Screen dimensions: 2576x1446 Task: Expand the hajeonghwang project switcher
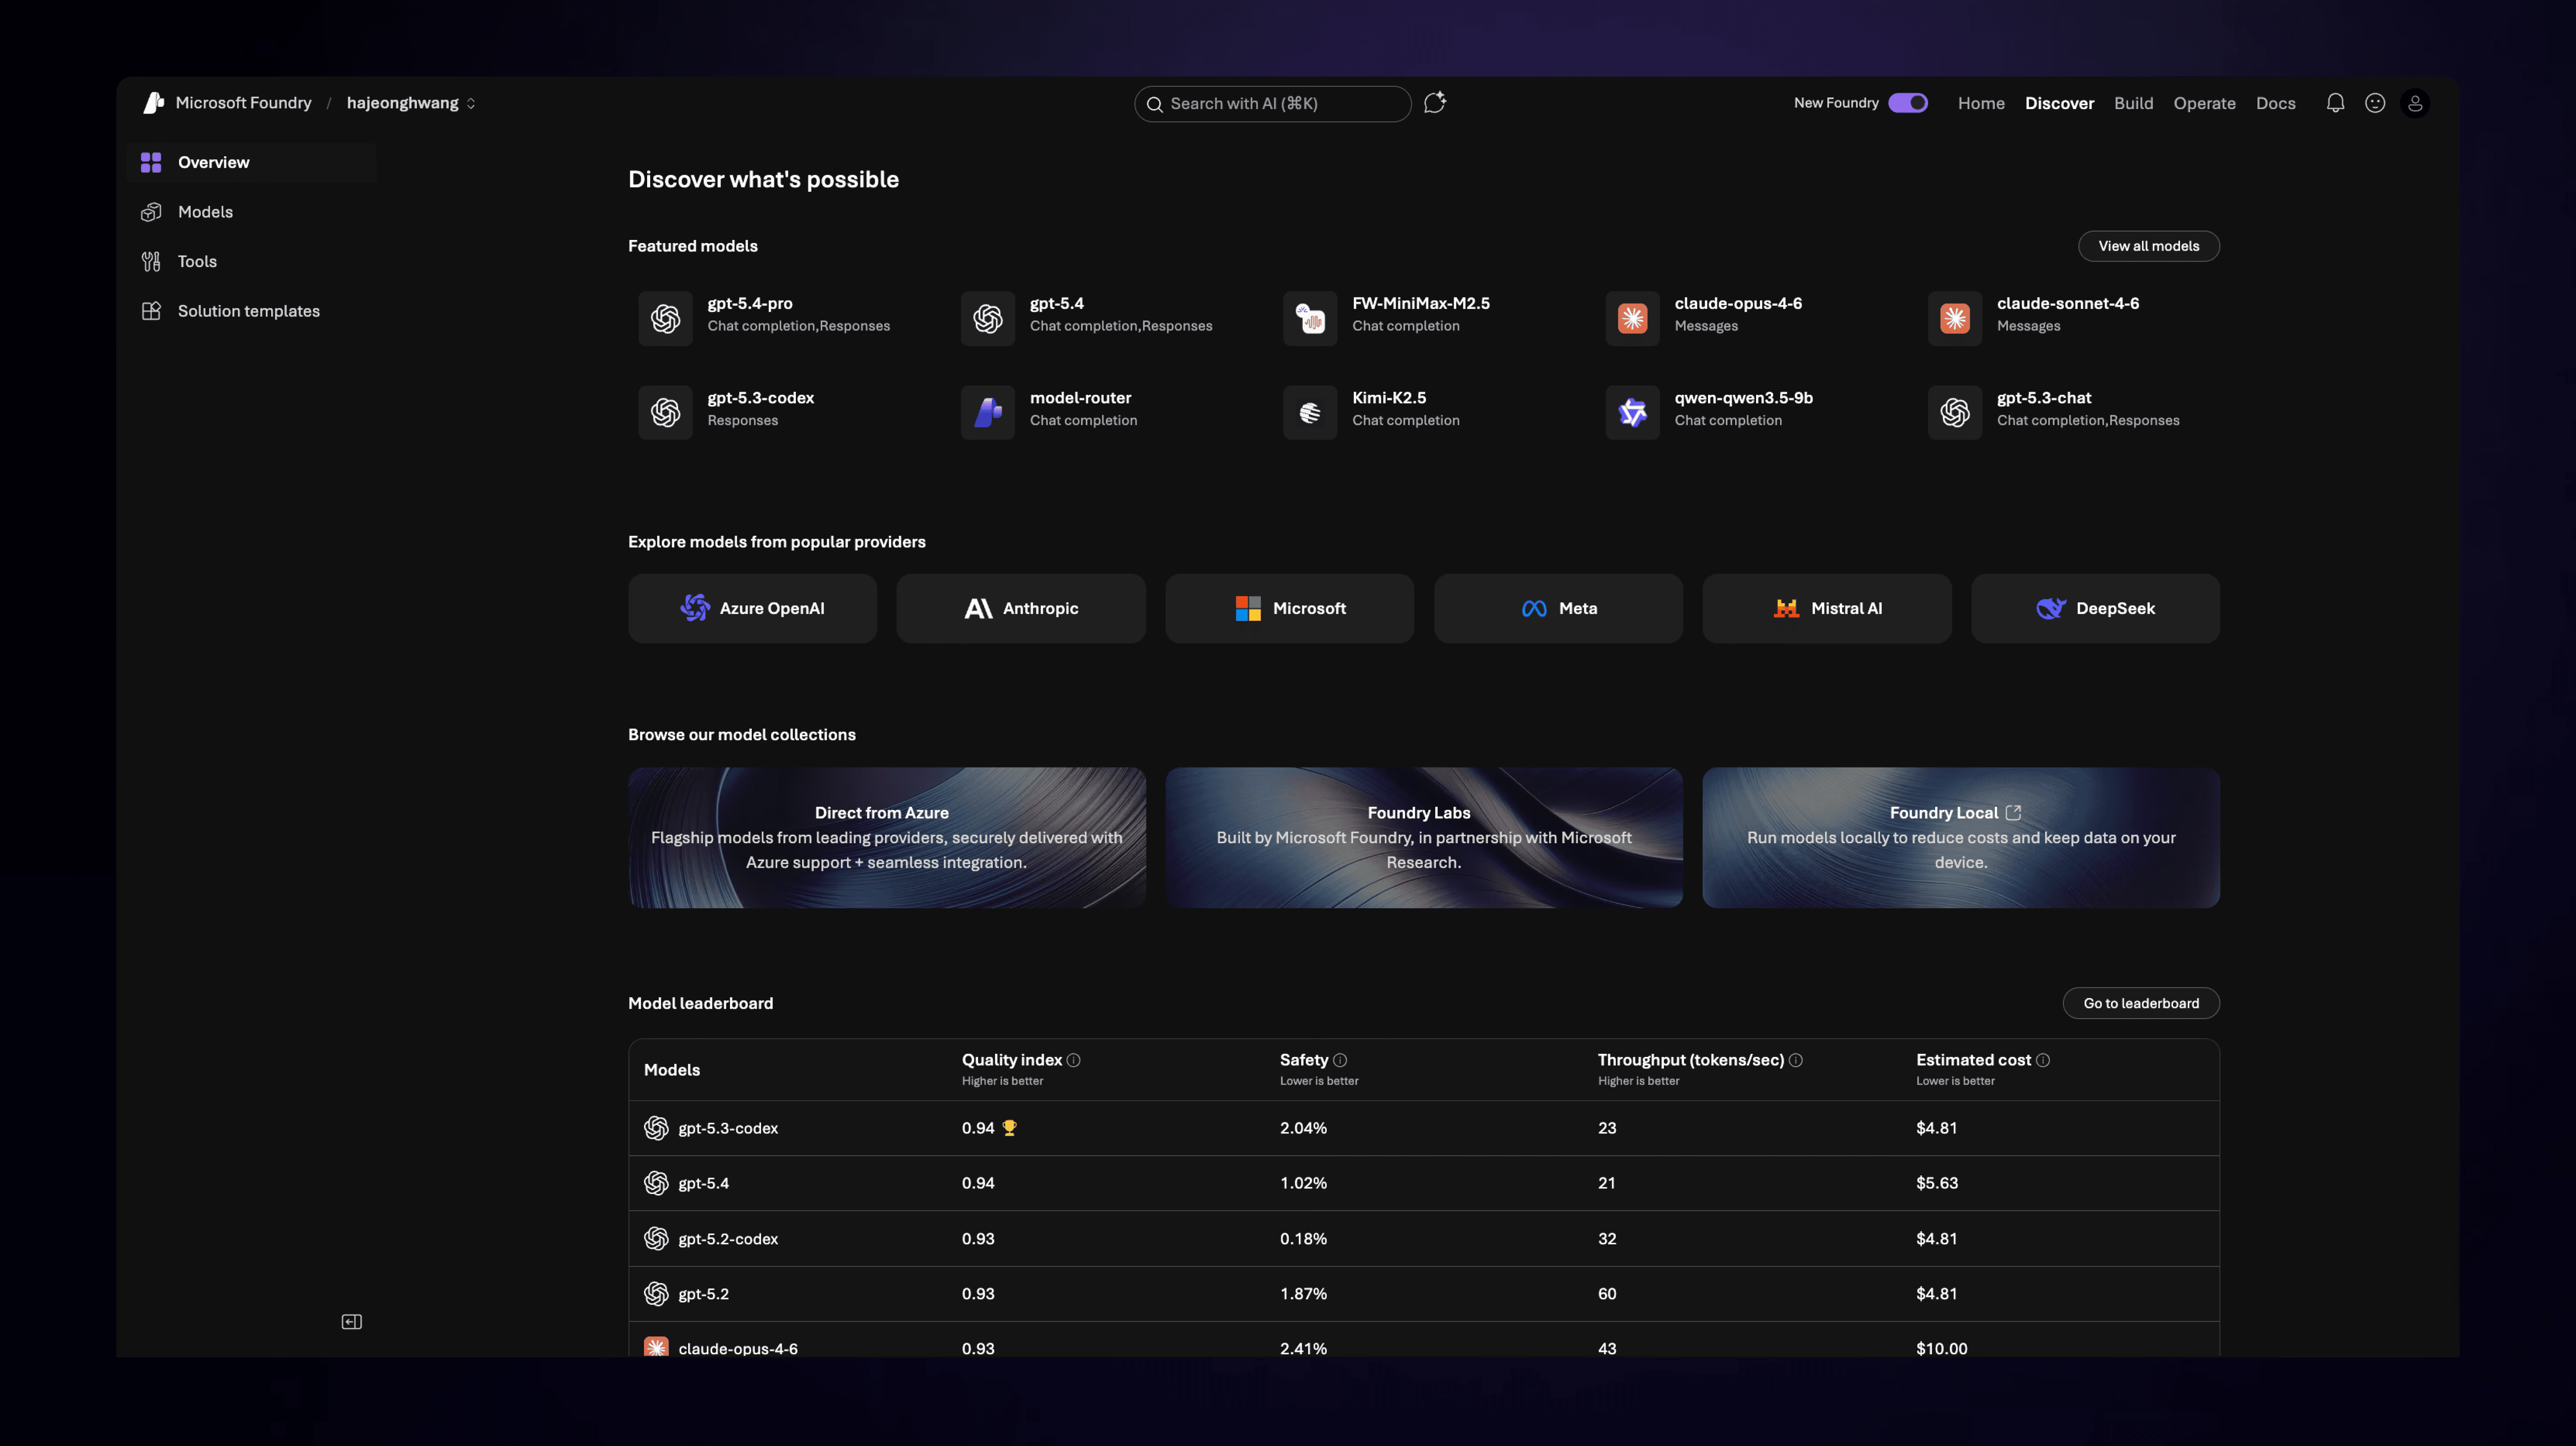411,103
